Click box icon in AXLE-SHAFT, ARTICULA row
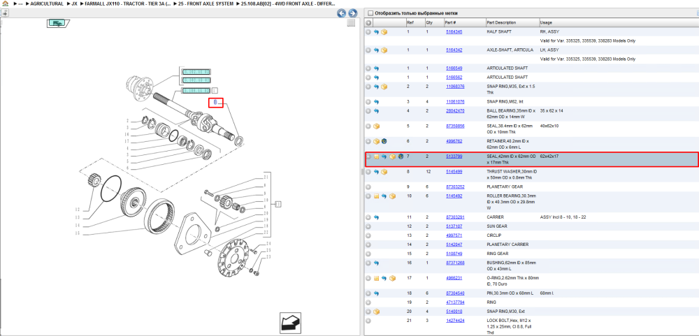 click(384, 50)
